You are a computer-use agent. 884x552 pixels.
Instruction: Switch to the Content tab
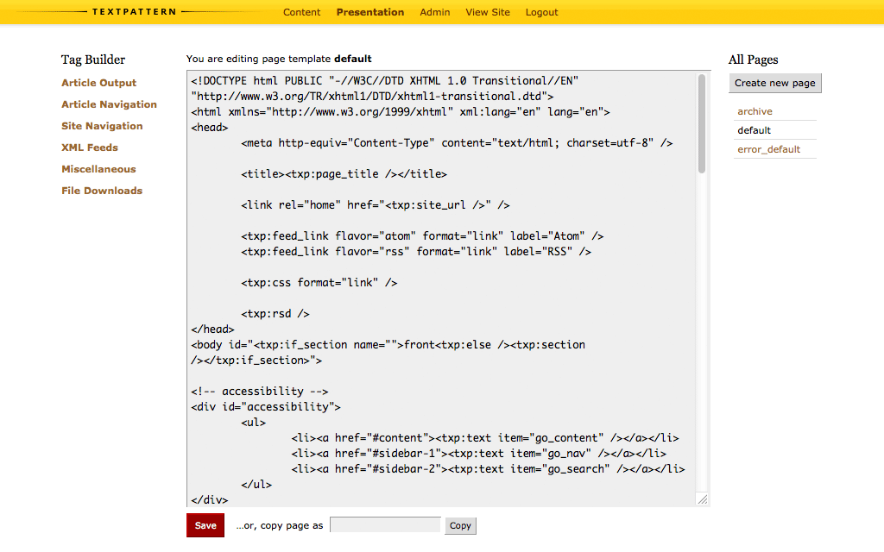pos(301,12)
